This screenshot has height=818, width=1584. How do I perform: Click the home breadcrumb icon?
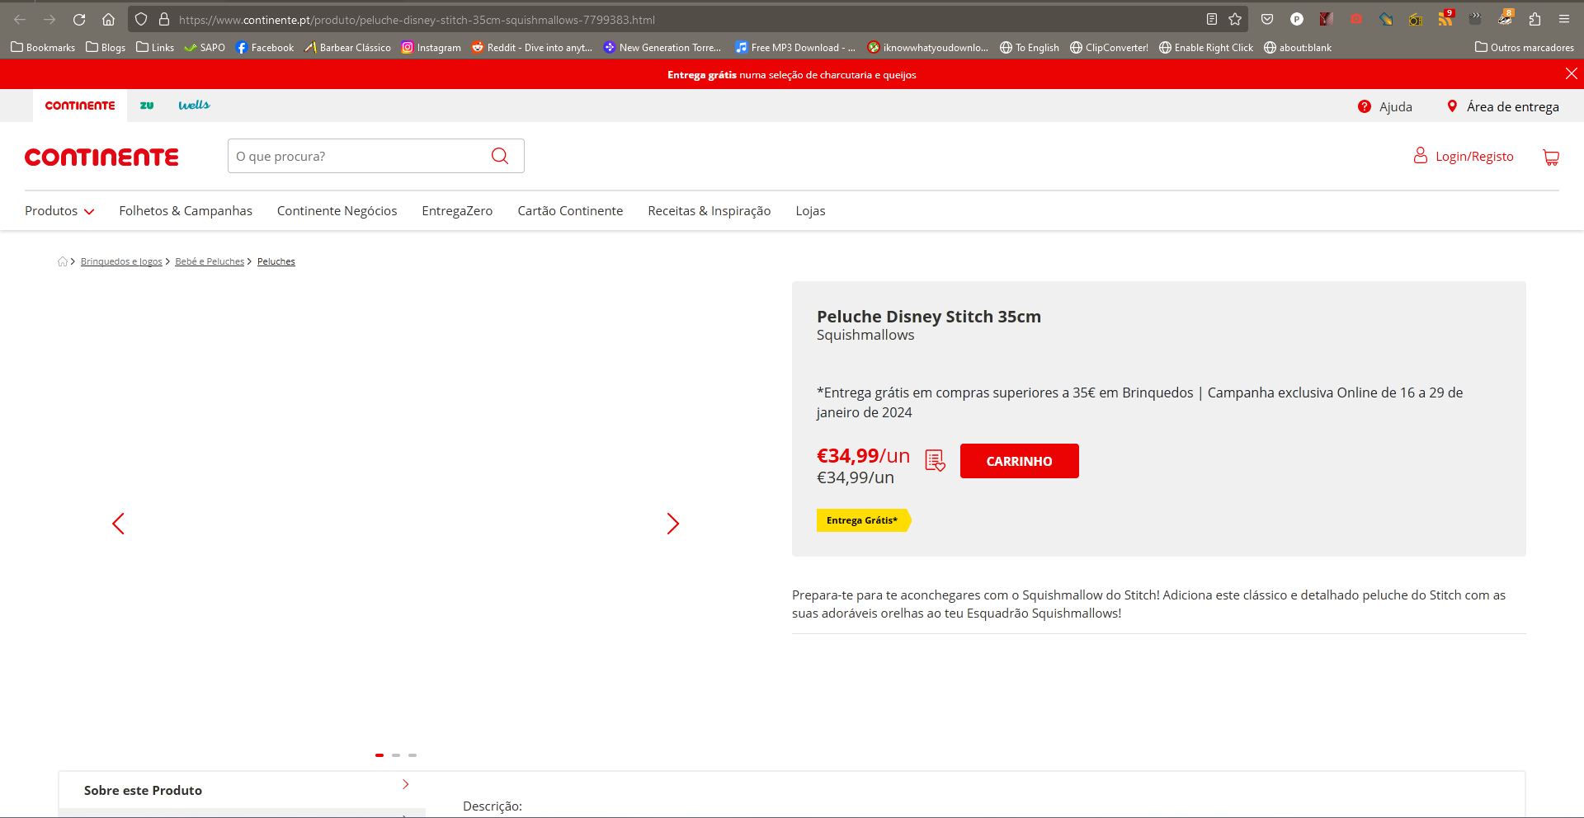[63, 261]
